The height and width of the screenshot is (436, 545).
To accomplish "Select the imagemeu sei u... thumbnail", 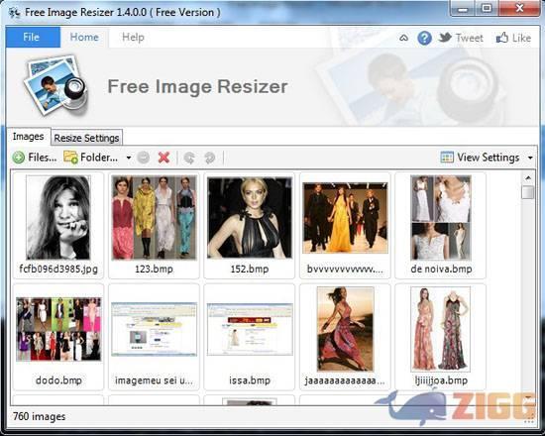I will pos(154,329).
